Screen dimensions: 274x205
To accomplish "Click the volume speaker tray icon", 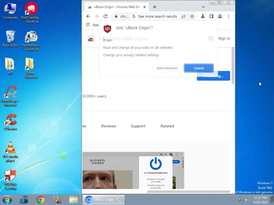I will 247,200.
